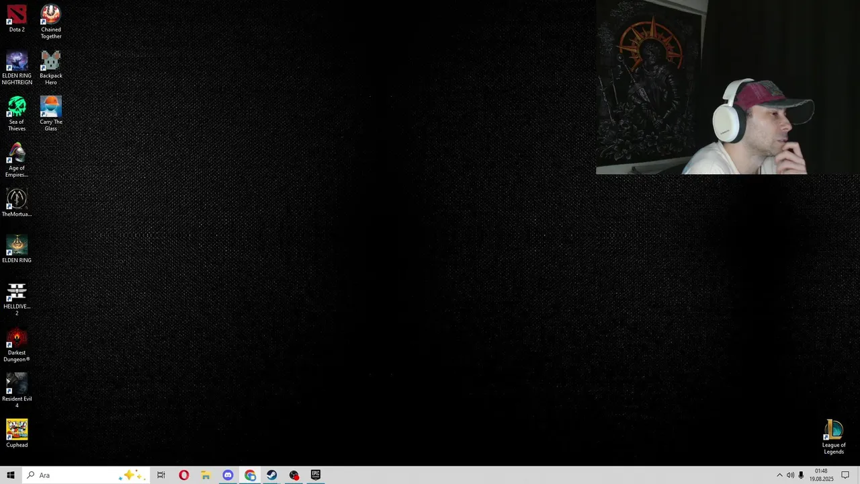This screenshot has width=860, height=484.
Task: Open the clock showing 01:48
Action: (821, 475)
